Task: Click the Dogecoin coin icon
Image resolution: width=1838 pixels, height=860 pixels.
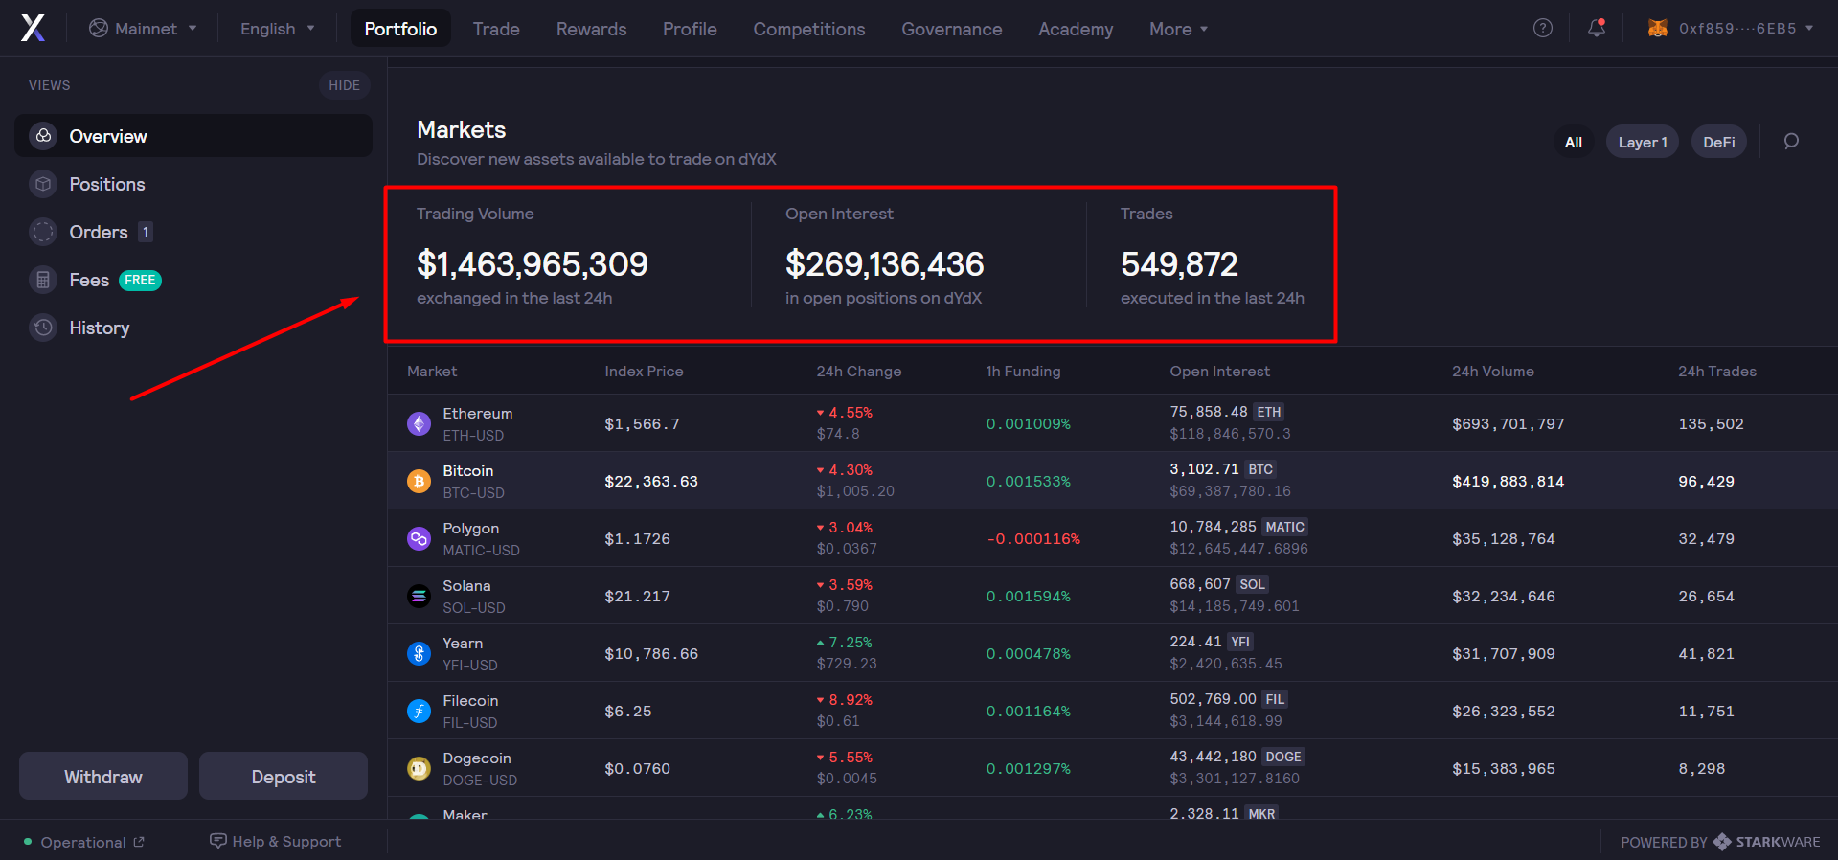Action: click(419, 768)
